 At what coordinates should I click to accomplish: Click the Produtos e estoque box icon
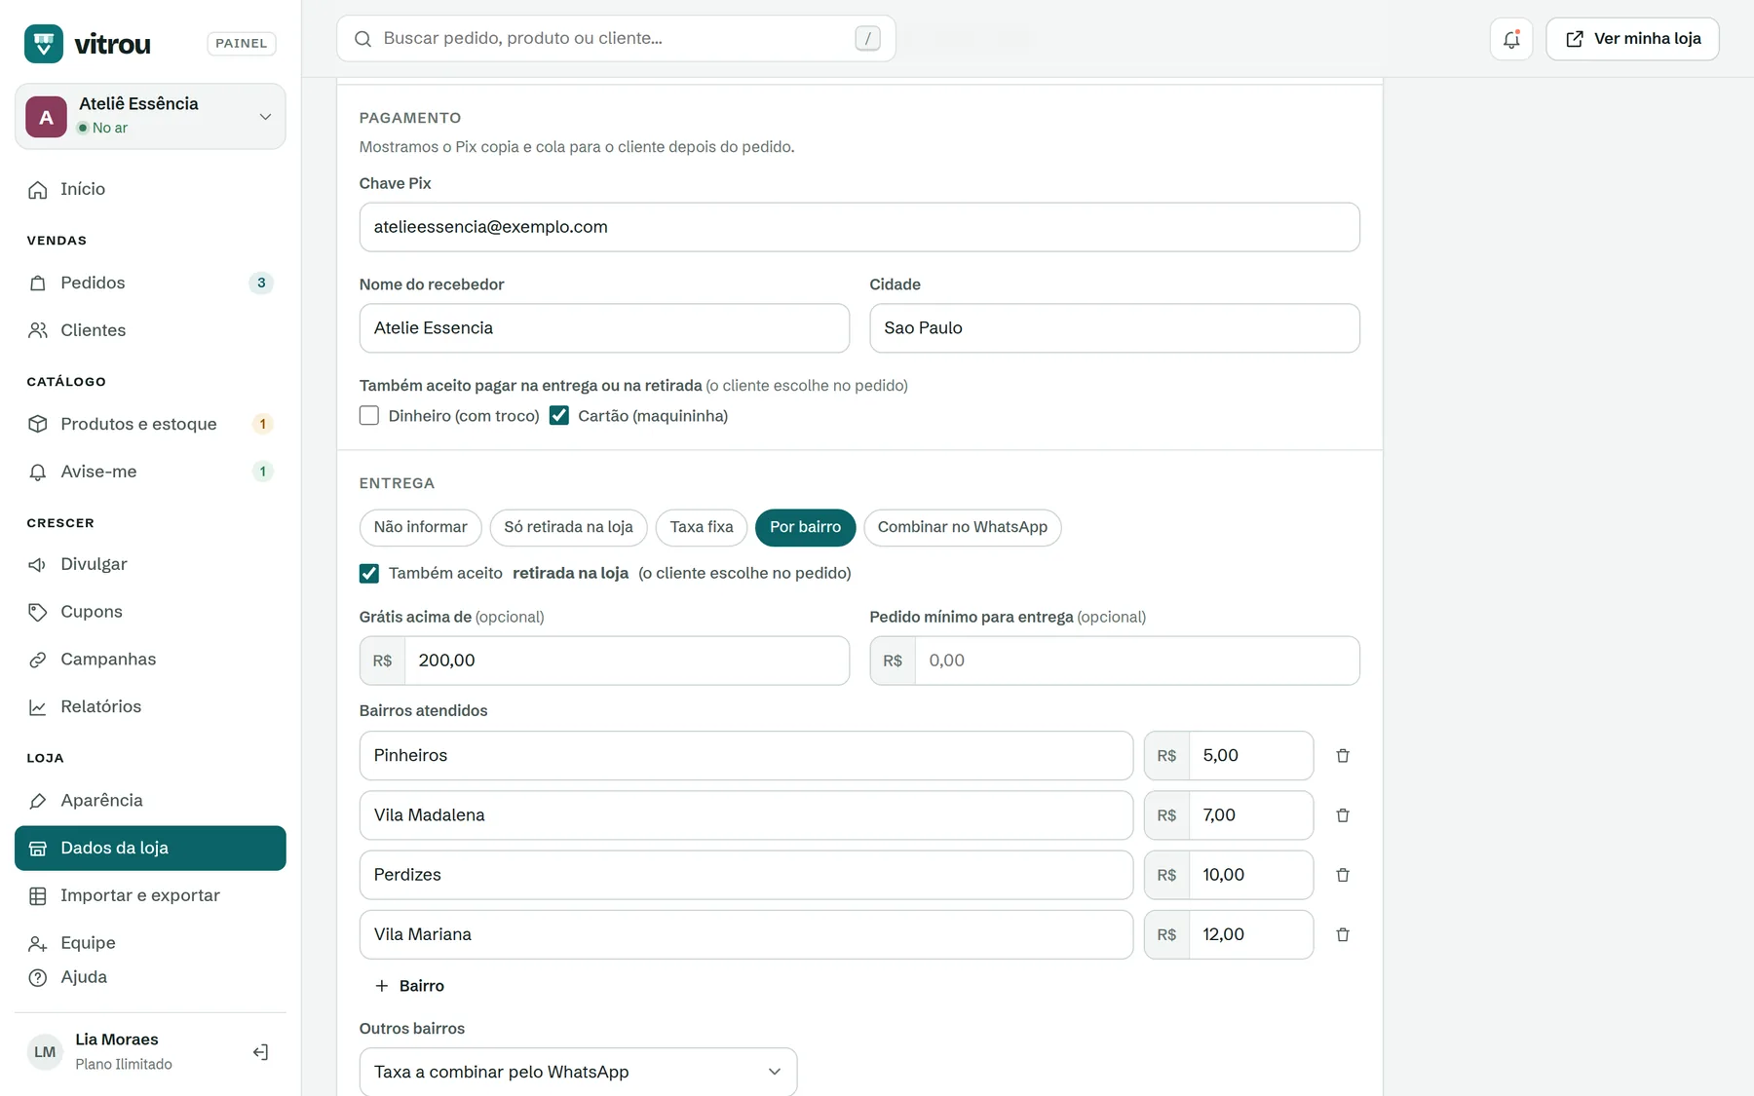[x=38, y=424]
